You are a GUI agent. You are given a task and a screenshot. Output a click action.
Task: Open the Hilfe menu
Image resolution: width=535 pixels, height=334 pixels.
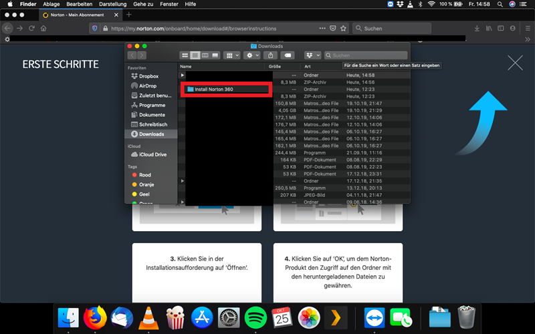[191, 4]
